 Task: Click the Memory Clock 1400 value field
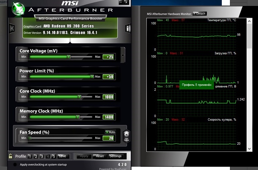tap(108, 117)
